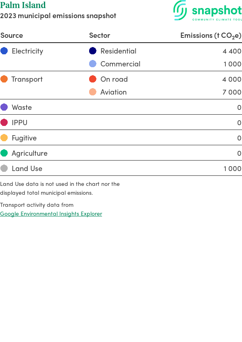Click the blue Electricity source dot
Image resolution: width=242 pixels, height=342 pixels.
click(x=4, y=51)
